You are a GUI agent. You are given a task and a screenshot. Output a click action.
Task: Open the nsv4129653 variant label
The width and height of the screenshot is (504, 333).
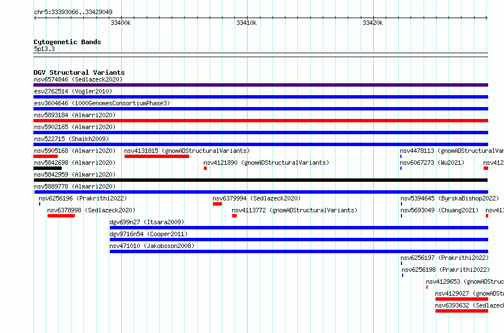click(465, 281)
